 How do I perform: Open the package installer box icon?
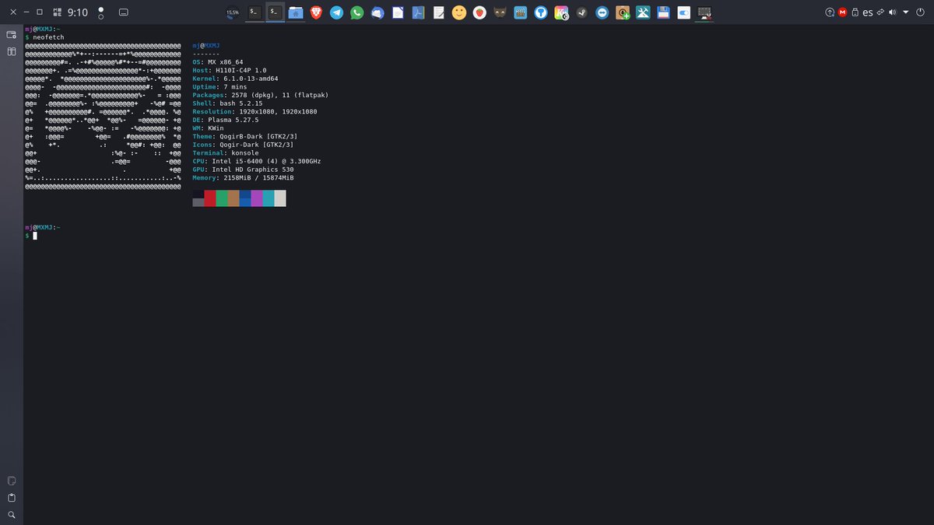(623, 12)
